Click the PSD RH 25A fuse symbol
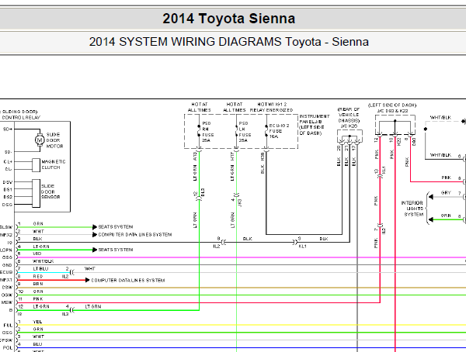Image resolution: width=466 pixels, height=352 pixels. pos(199,130)
